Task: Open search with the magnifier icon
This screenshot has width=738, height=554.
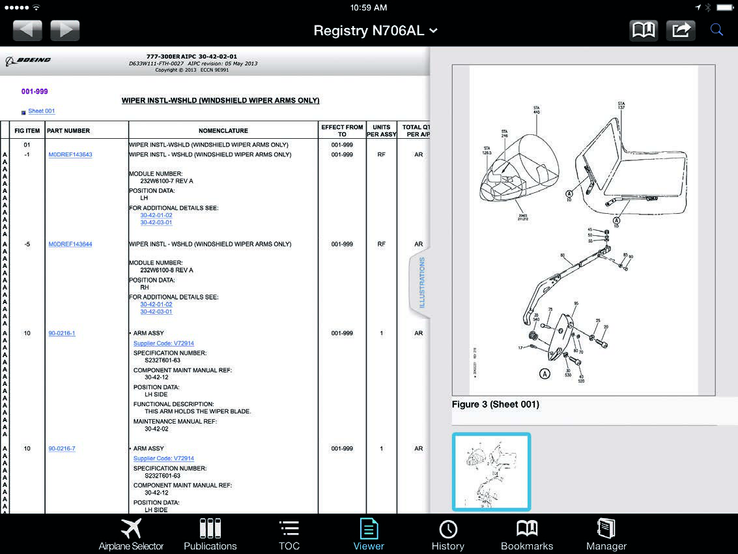Action: pos(717,30)
